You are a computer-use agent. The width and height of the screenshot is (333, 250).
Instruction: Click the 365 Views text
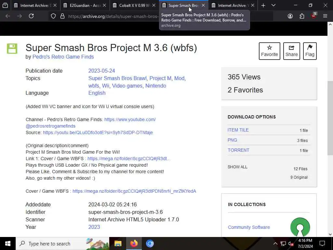click(x=244, y=77)
